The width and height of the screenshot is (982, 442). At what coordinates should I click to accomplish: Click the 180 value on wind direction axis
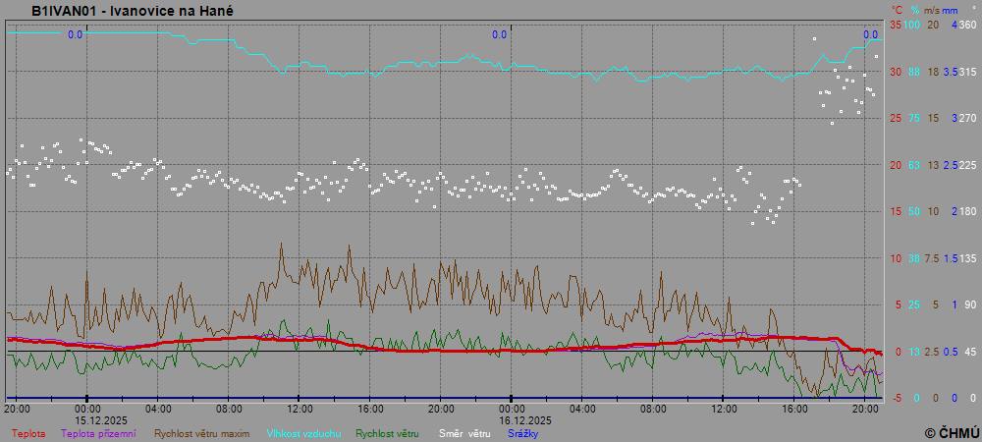(967, 211)
